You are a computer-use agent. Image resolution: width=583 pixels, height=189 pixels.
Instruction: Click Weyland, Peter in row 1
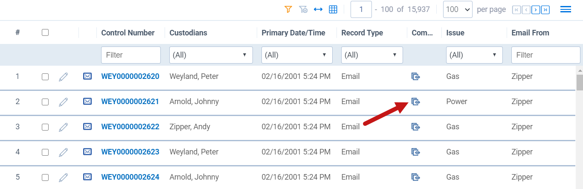click(x=194, y=77)
